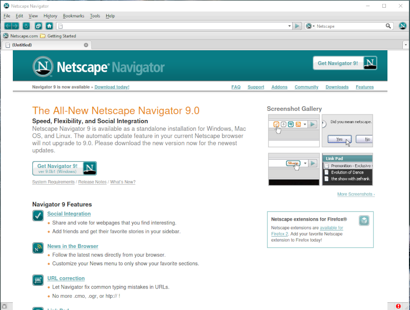Close the (Untitled) tab

(86, 45)
